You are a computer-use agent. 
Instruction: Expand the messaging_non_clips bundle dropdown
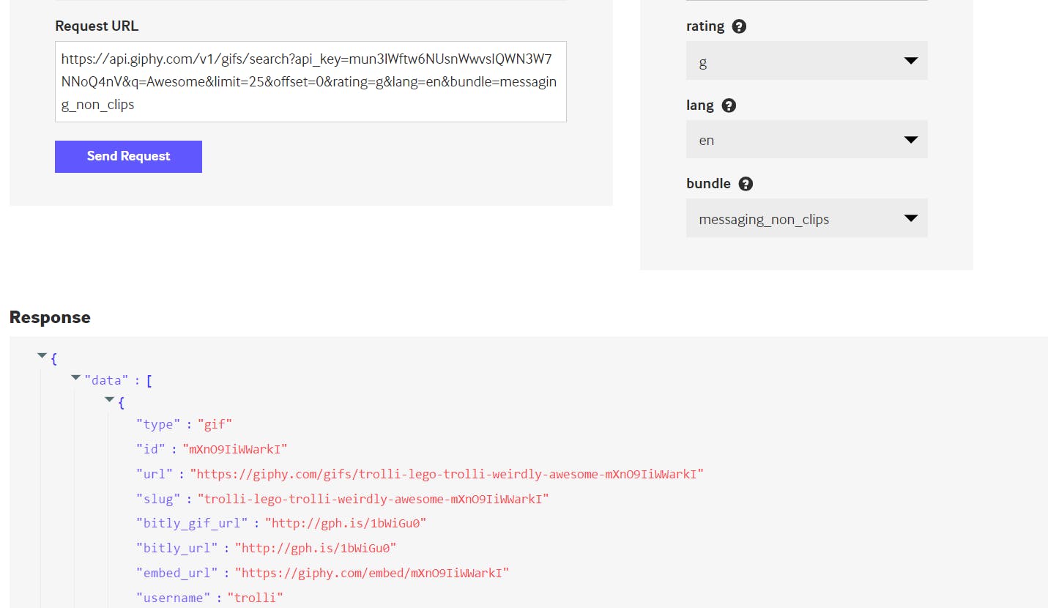806,218
